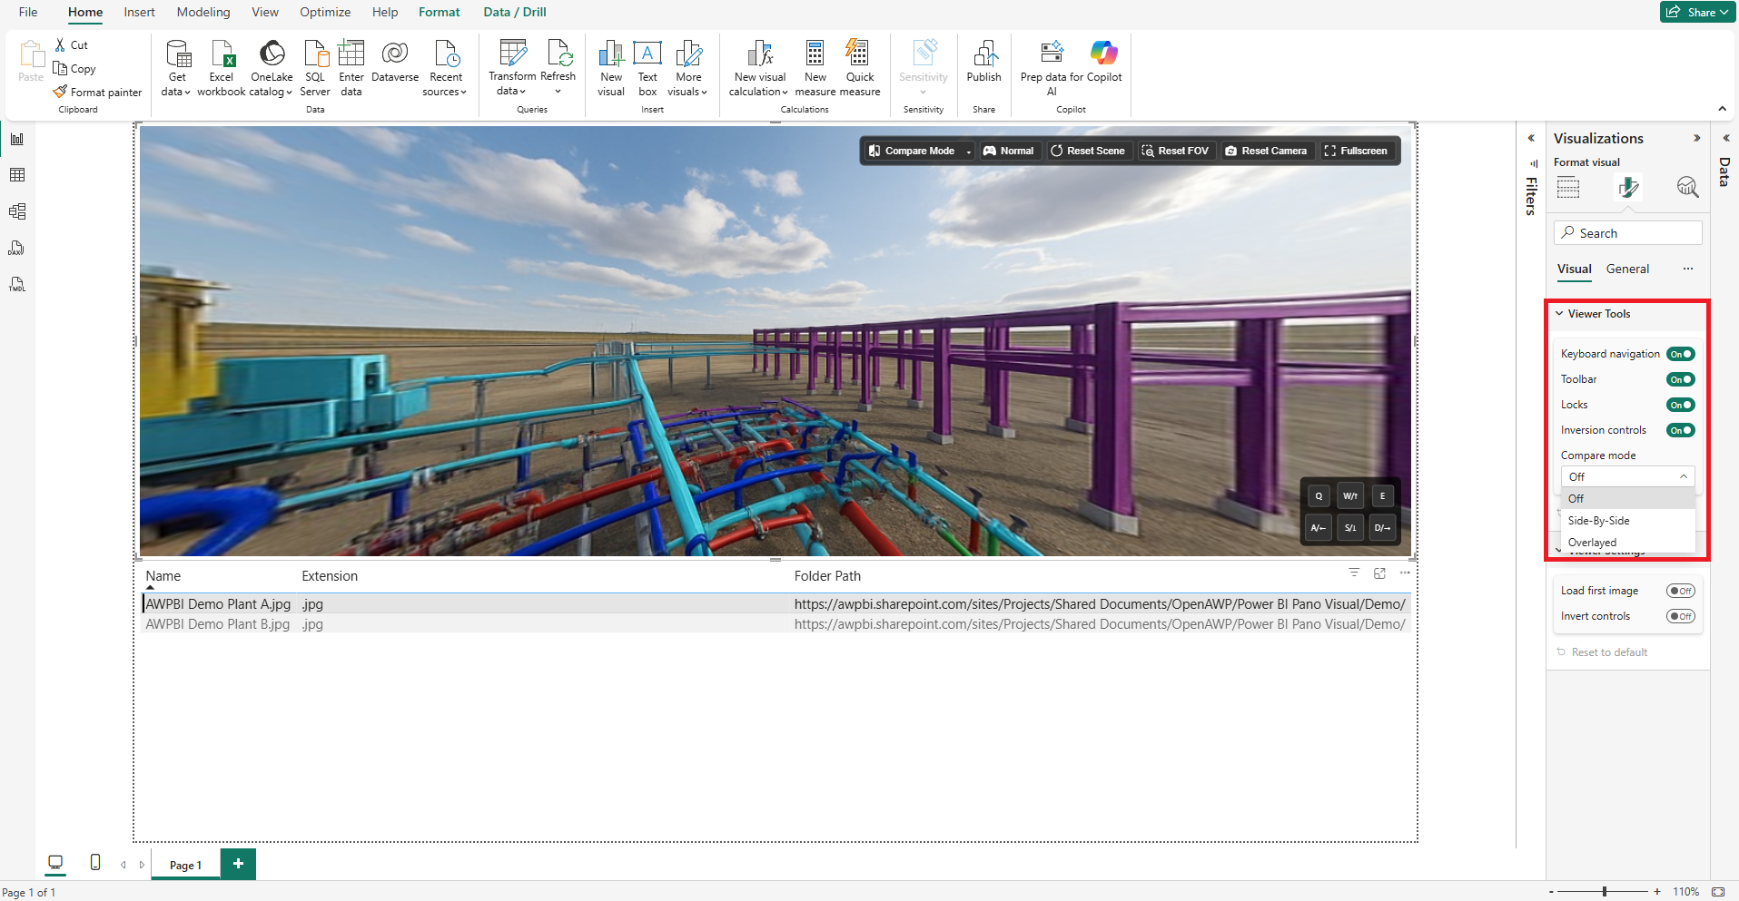Enable Load first image toggle
The image size is (1739, 901).
1680,591
